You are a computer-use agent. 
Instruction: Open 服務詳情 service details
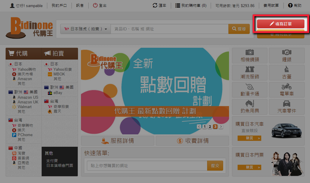[x=118, y=141]
